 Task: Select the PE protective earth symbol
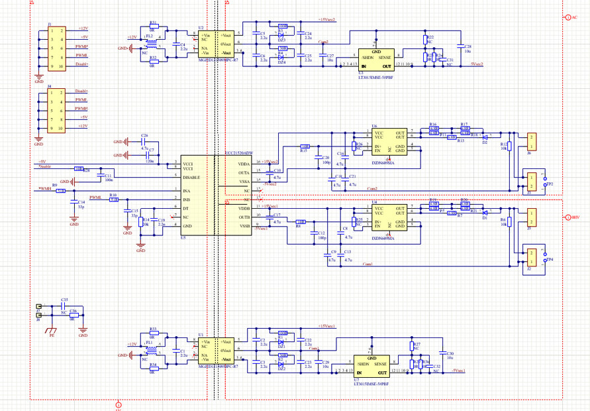click(x=51, y=331)
